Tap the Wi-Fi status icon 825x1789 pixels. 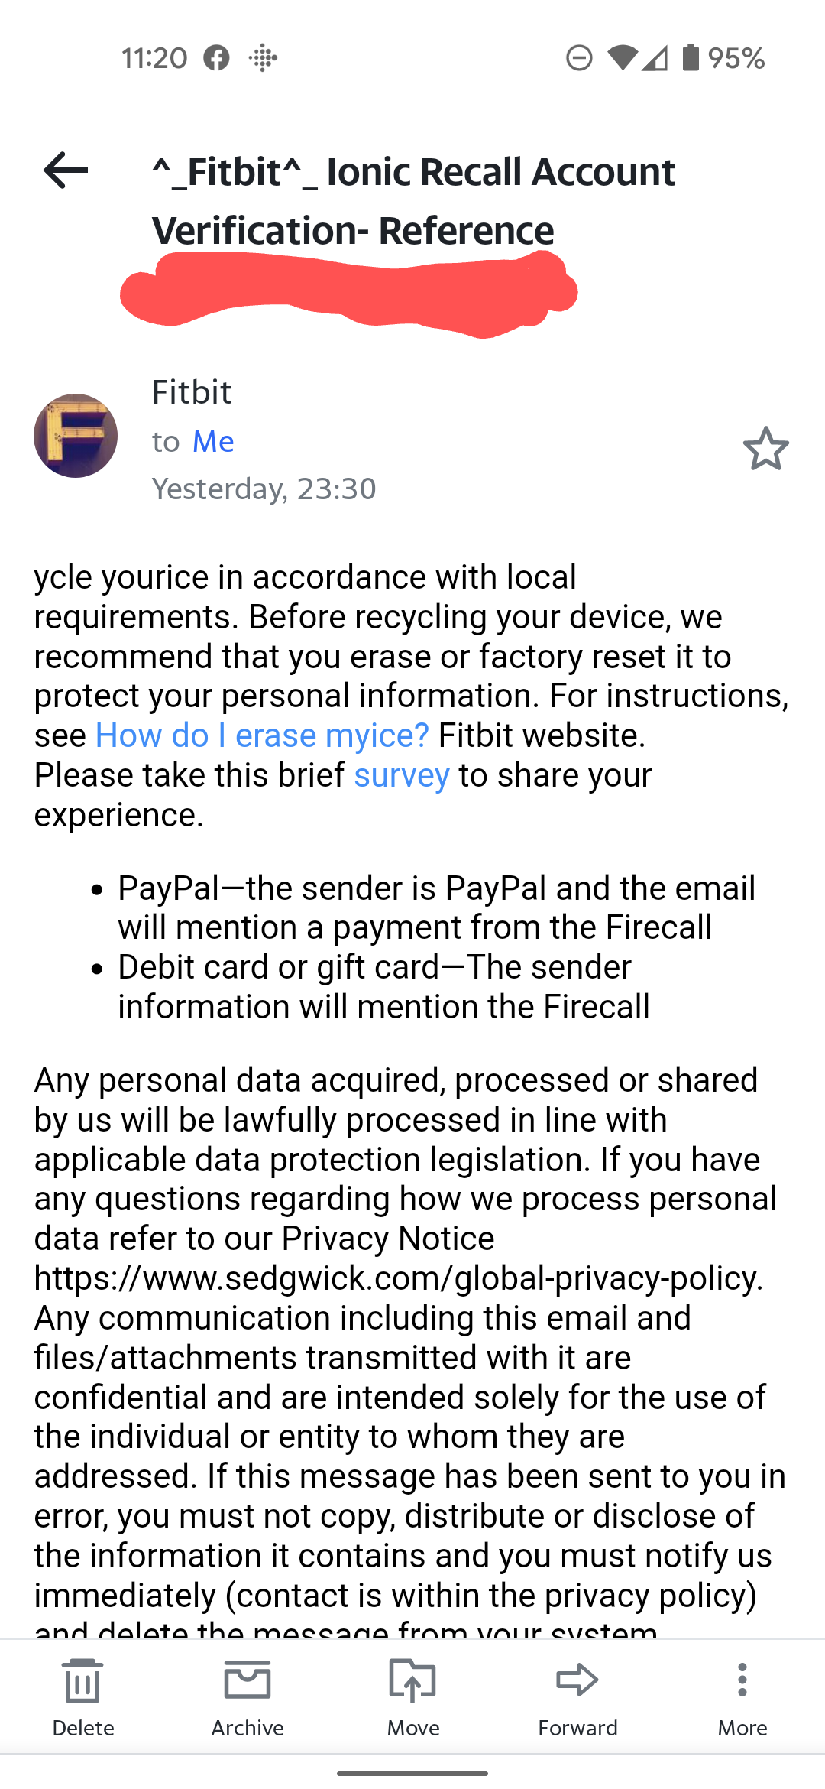point(623,58)
